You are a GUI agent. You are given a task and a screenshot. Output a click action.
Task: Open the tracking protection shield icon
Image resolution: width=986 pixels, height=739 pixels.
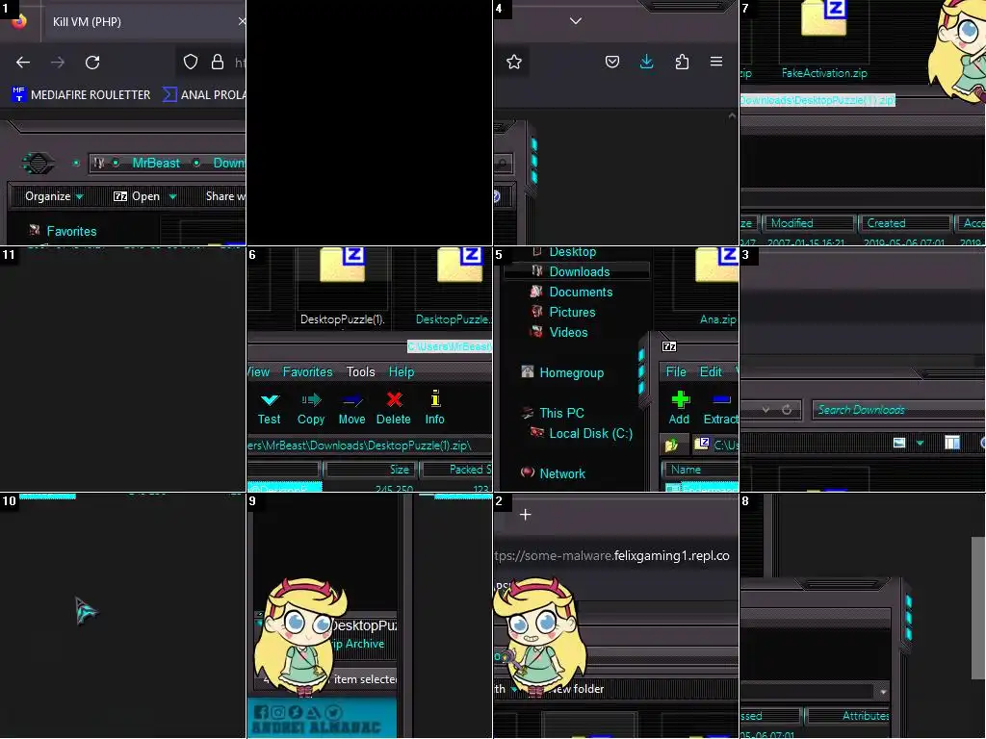(x=191, y=62)
